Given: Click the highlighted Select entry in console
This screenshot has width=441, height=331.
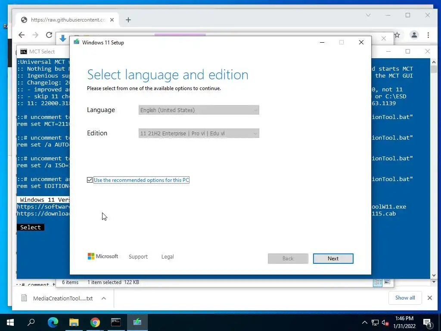Looking at the screenshot, I should (x=31, y=227).
